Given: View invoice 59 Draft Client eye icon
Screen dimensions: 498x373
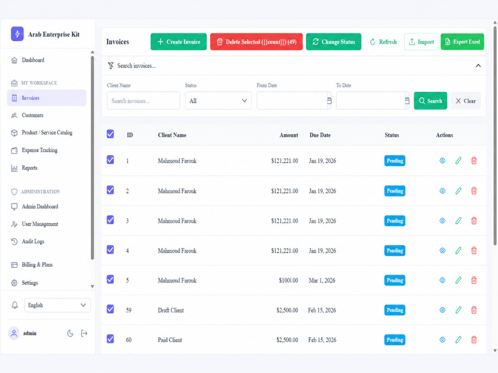Looking at the screenshot, I should click(442, 310).
